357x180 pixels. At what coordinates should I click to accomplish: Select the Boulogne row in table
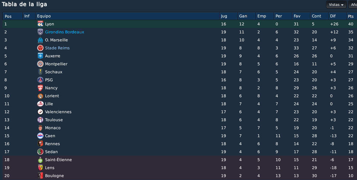pyautogui.click(x=180, y=176)
